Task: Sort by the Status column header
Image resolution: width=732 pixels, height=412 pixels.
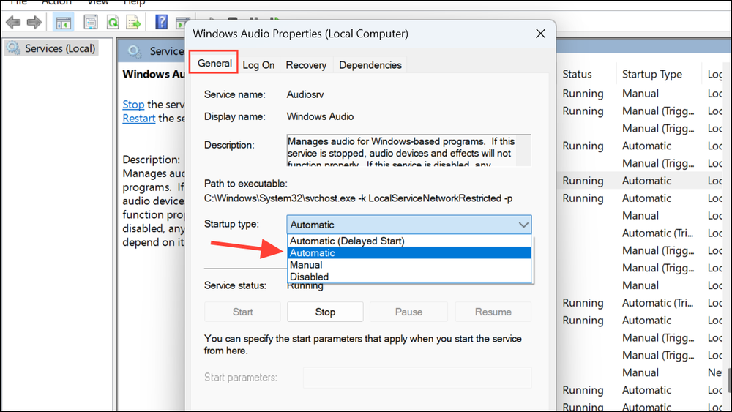Action: (x=577, y=74)
